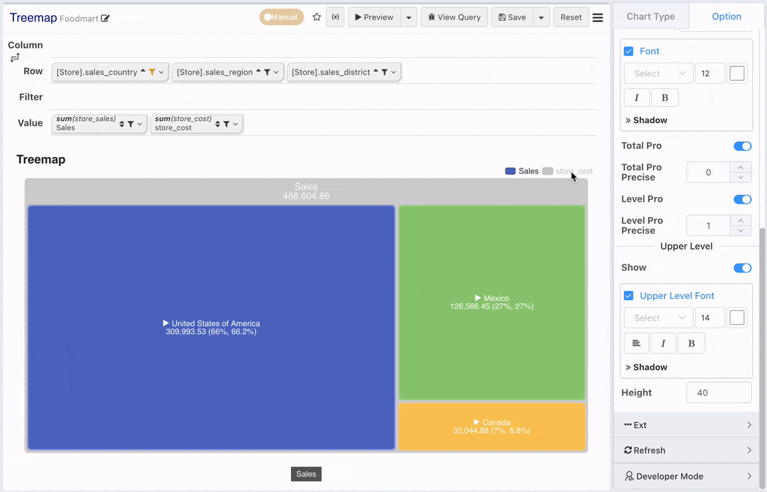Open the variables curly-brace icon

[x=335, y=17]
